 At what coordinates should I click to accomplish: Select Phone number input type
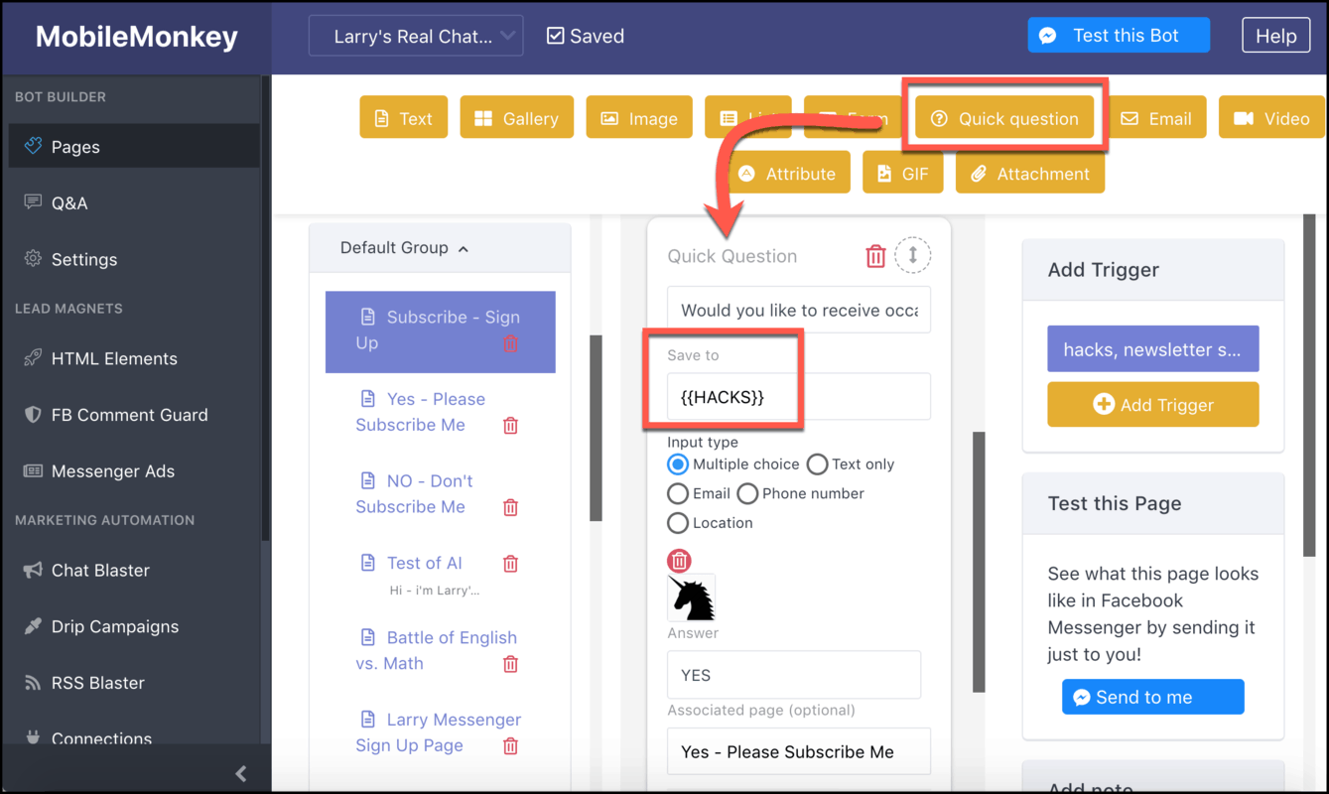[x=747, y=493]
